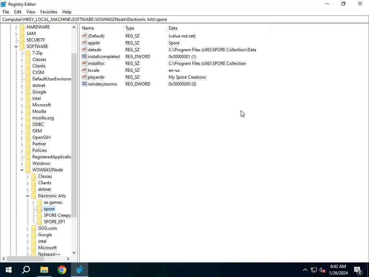Click the datadir string value icon
Screen dimensions: 369x277
pyautogui.click(x=84, y=49)
